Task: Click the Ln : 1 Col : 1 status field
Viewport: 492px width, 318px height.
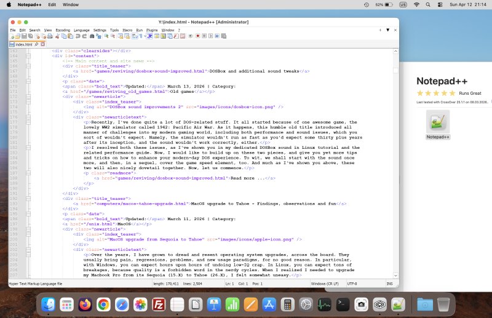Action: 244,284
